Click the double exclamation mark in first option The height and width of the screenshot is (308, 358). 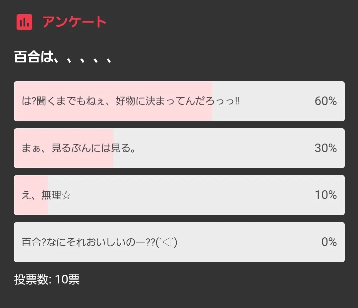pyautogui.click(x=237, y=101)
